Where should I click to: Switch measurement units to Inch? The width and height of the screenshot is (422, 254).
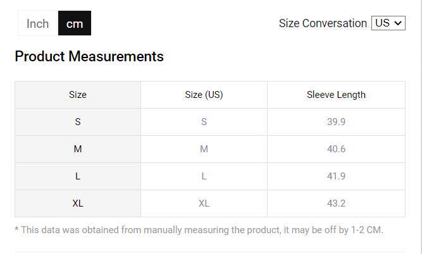[x=37, y=23]
